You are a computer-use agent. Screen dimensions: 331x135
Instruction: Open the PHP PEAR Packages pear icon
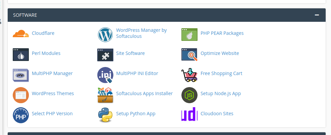[x=189, y=35]
